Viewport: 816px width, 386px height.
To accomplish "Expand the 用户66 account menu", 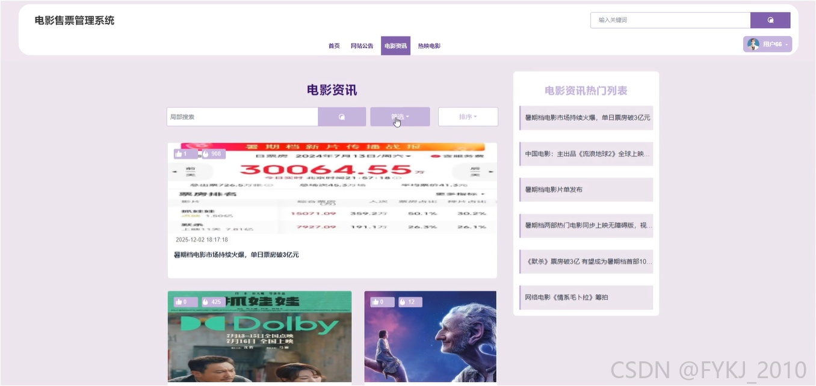I will point(768,44).
